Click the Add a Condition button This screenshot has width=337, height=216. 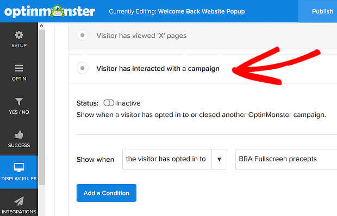coord(107,193)
